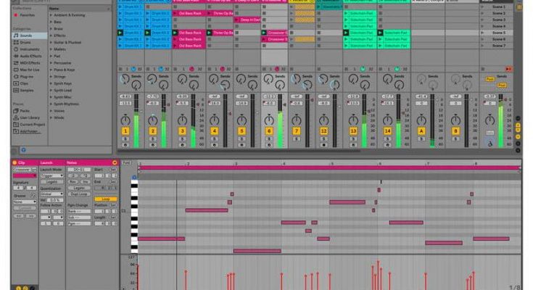Open the User Library in Places
Screen dimensions: 533x290
pos(29,117)
